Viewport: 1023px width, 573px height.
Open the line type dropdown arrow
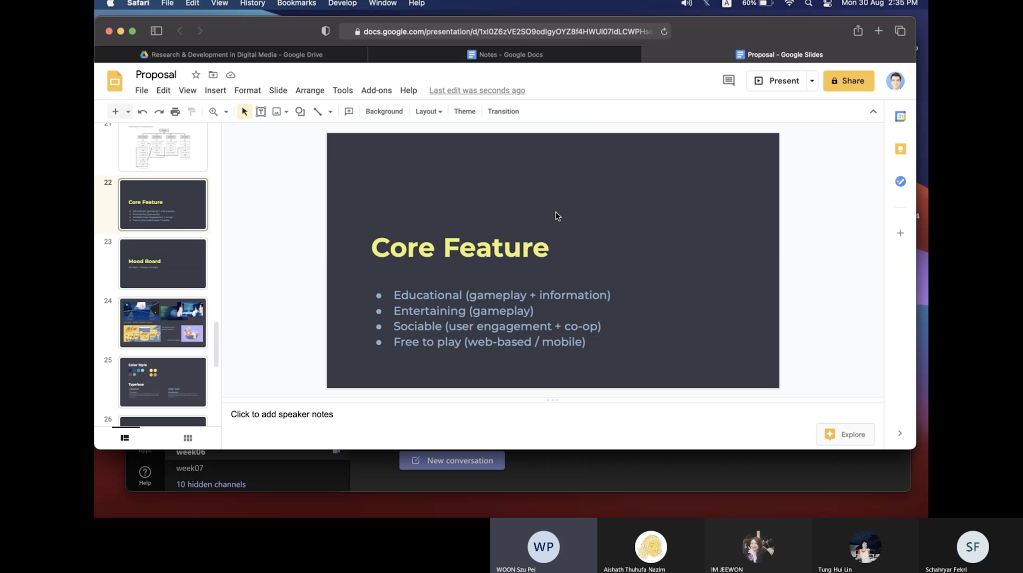[x=331, y=112]
